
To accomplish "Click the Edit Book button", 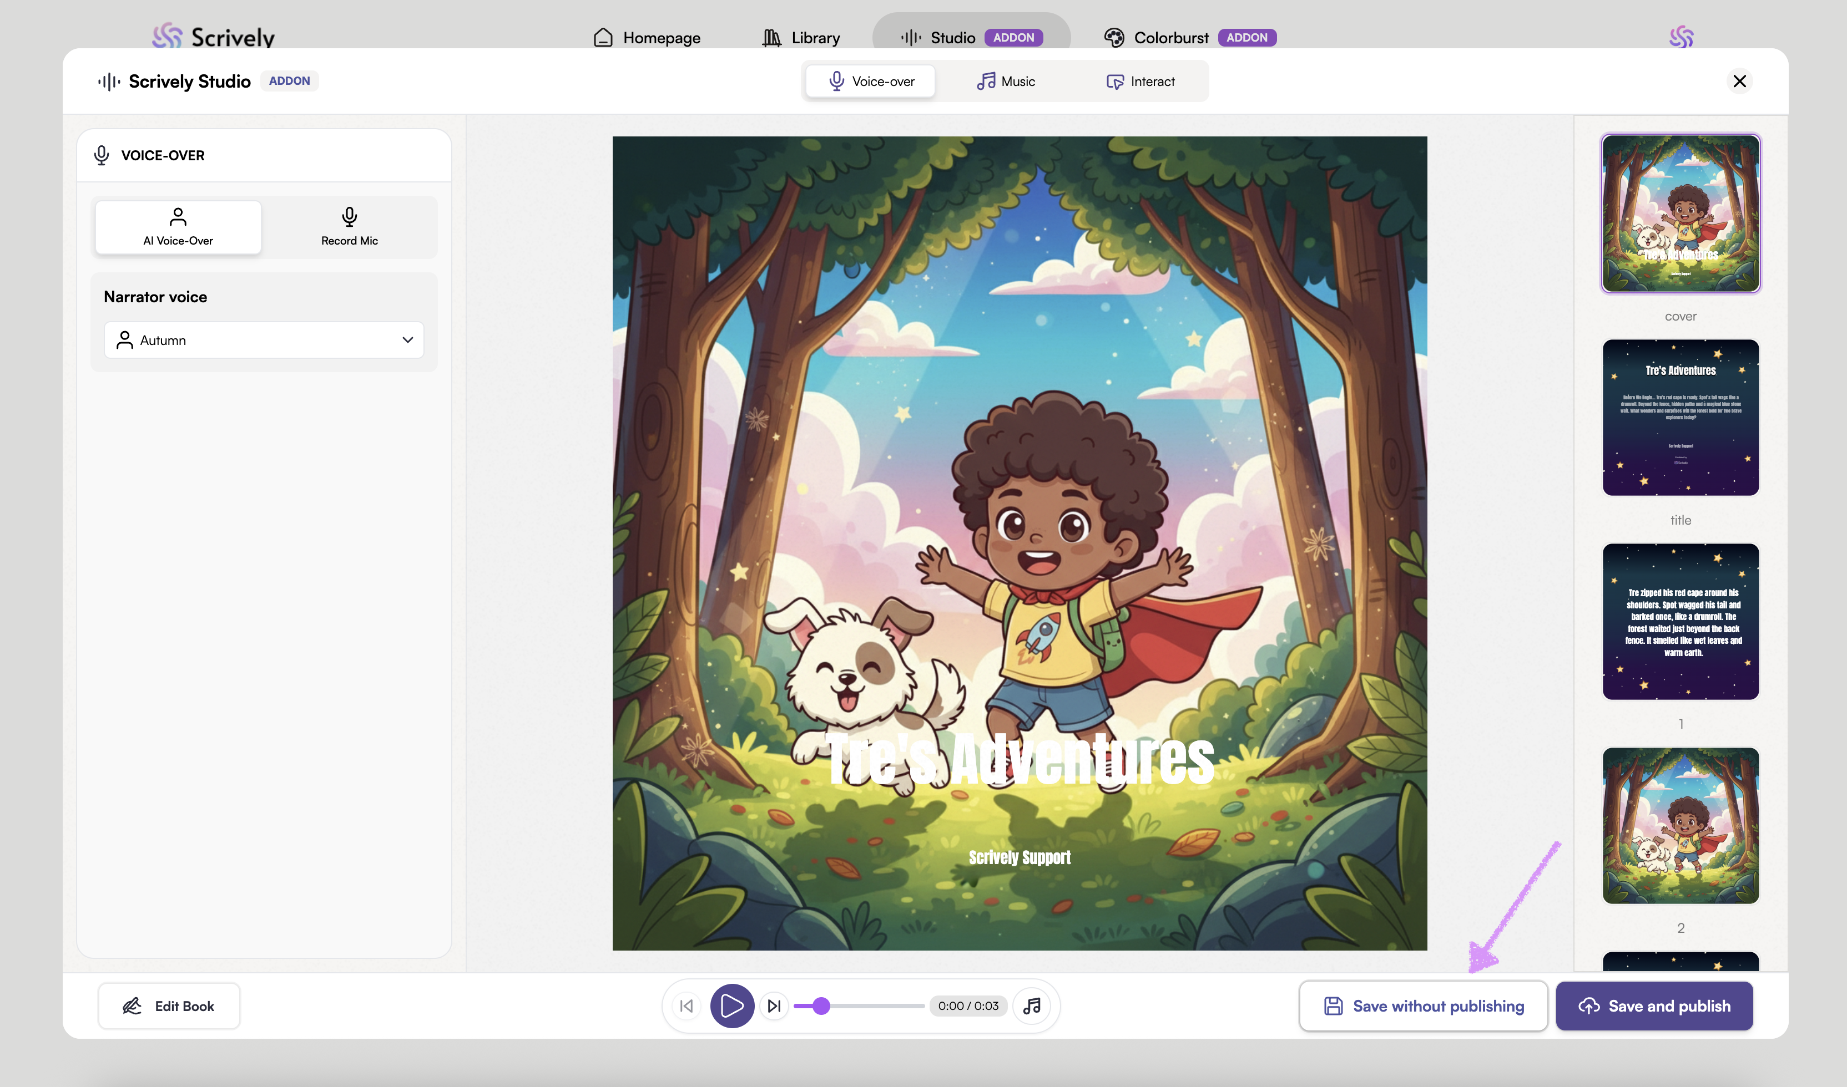I will point(169,1005).
